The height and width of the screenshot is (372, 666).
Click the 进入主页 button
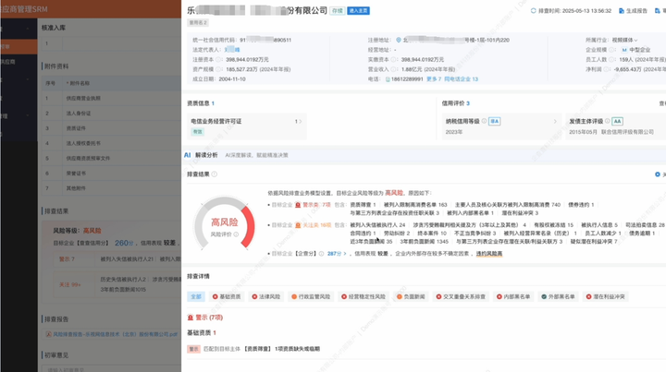(360, 10)
